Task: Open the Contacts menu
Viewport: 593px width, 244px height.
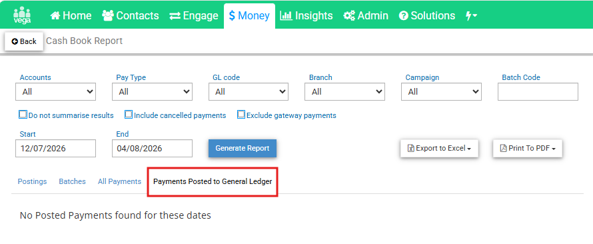Action: click(x=131, y=15)
